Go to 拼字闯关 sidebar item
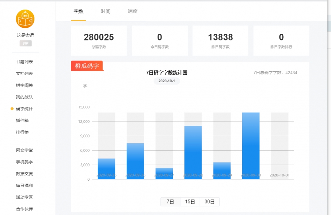This screenshot has height=215, width=331. pyautogui.click(x=24, y=85)
